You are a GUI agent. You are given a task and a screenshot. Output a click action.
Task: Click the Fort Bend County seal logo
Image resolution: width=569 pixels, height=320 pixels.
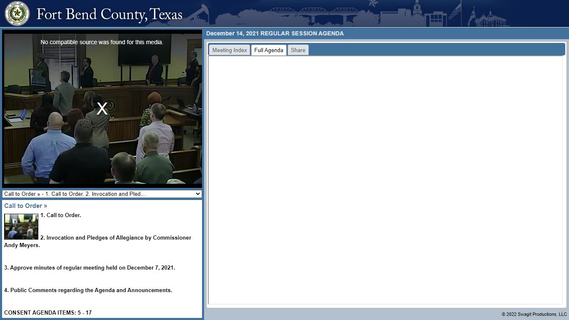tap(17, 13)
